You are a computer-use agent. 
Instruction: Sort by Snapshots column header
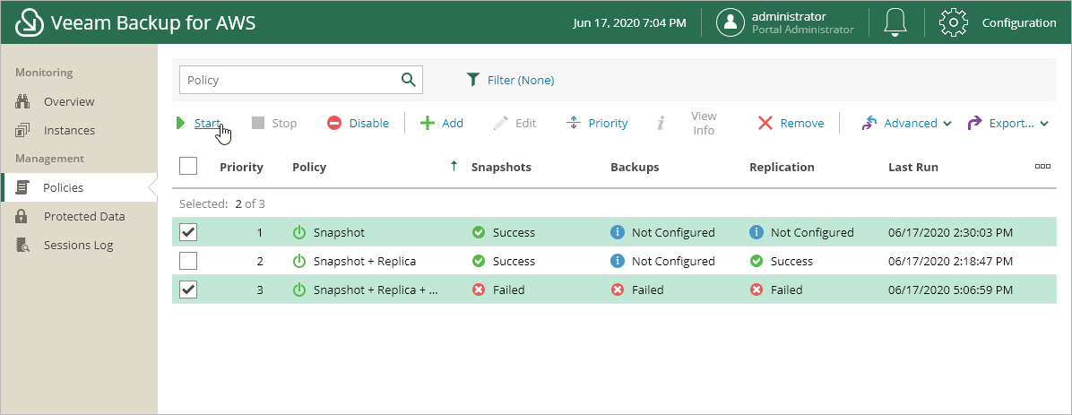501,167
